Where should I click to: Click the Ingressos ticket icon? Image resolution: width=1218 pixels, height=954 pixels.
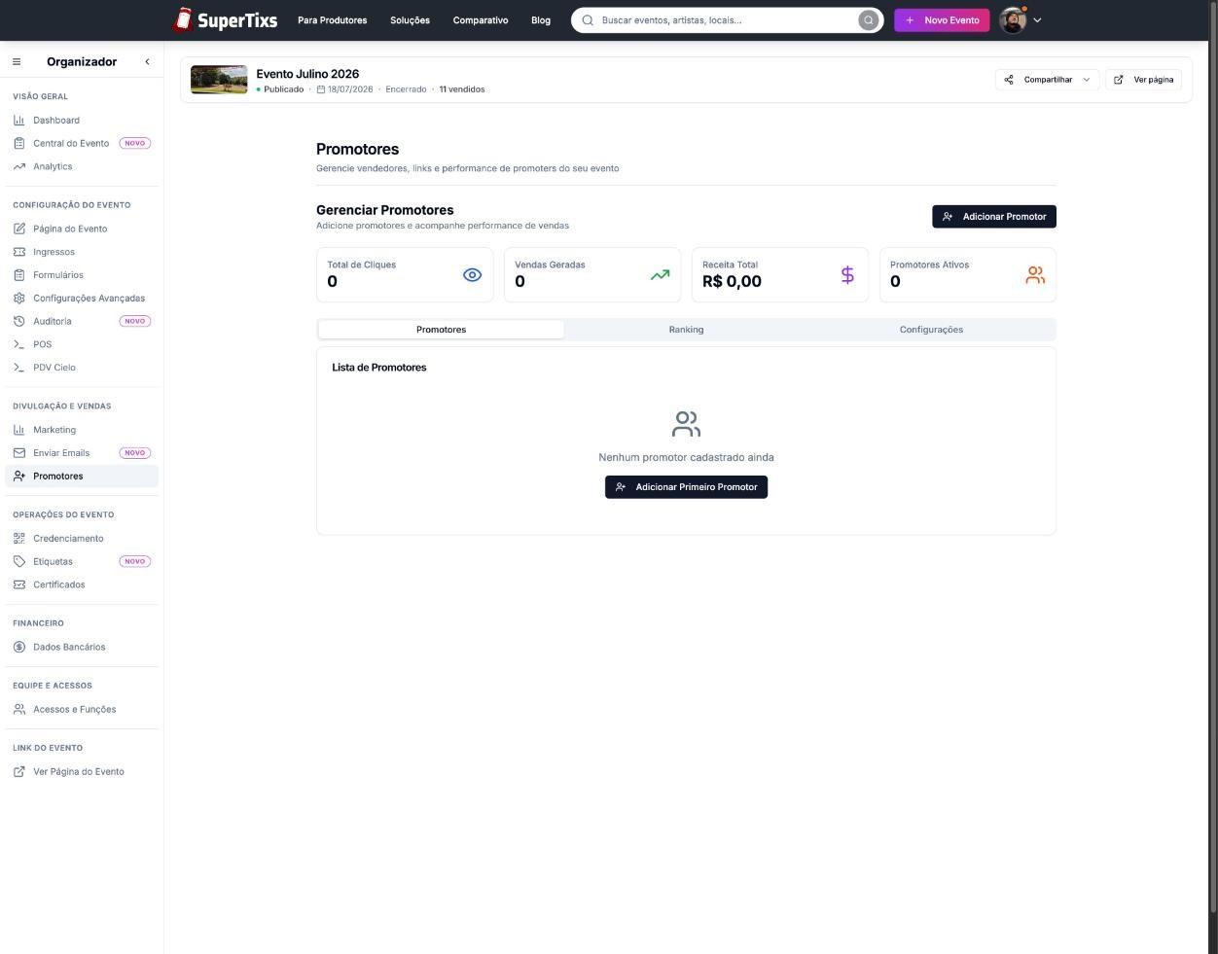19,252
